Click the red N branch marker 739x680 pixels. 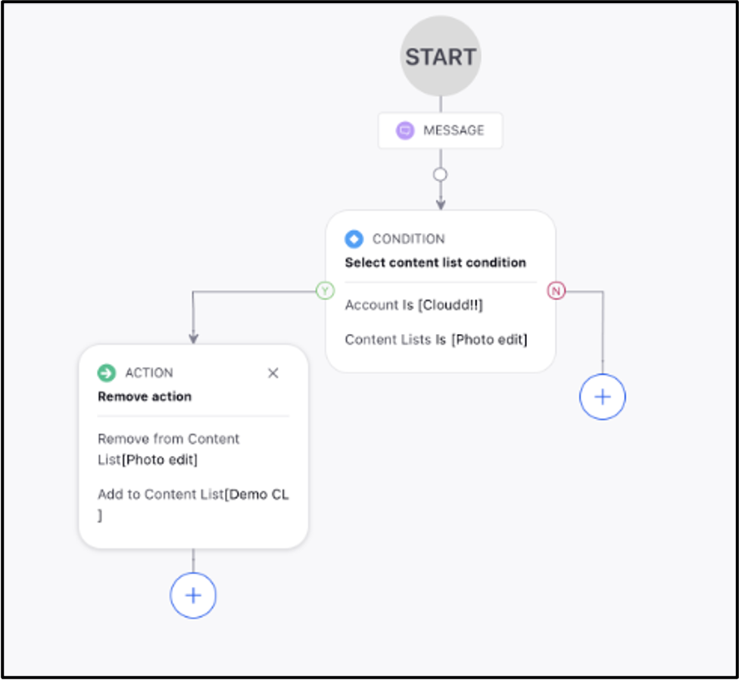coord(556,291)
